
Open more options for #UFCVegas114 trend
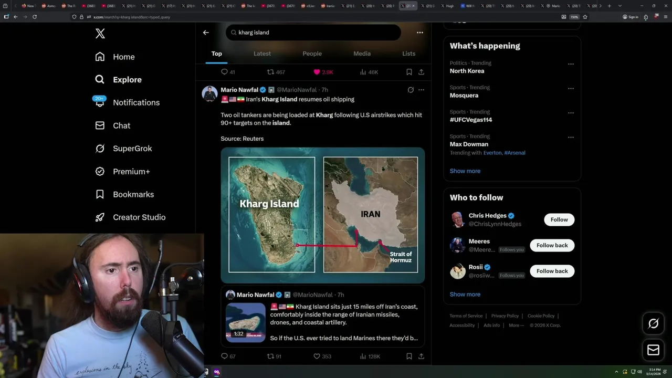tap(571, 113)
